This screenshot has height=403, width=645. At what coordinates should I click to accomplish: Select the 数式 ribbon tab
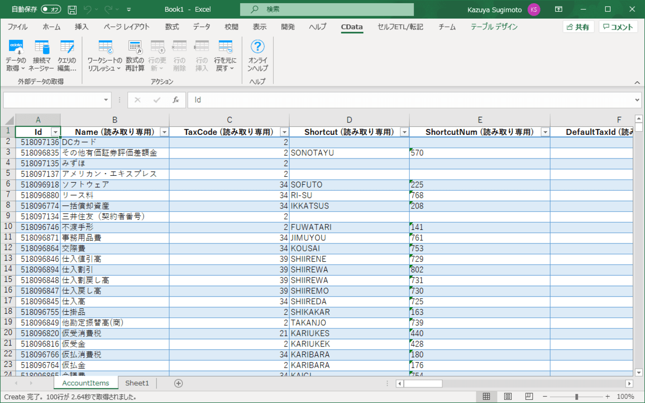click(x=172, y=27)
